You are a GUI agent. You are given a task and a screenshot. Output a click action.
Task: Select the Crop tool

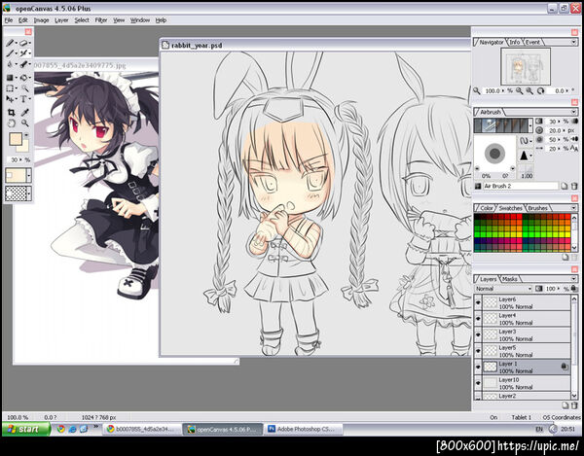tap(11, 113)
